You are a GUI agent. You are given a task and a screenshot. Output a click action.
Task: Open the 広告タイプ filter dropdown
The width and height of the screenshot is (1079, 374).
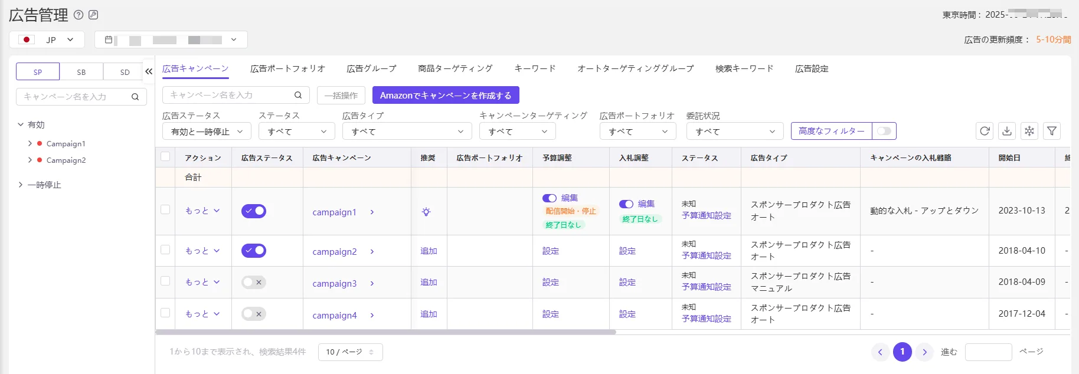tap(407, 132)
